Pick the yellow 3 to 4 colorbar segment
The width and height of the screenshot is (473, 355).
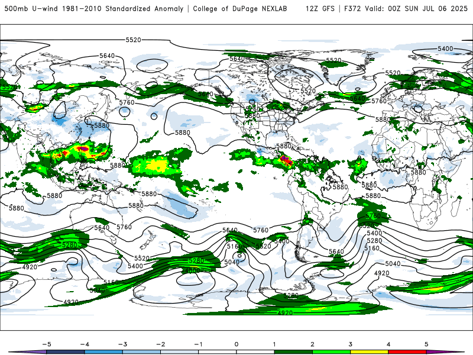(370, 352)
